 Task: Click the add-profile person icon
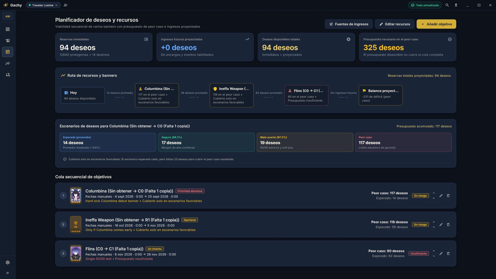click(66, 5)
